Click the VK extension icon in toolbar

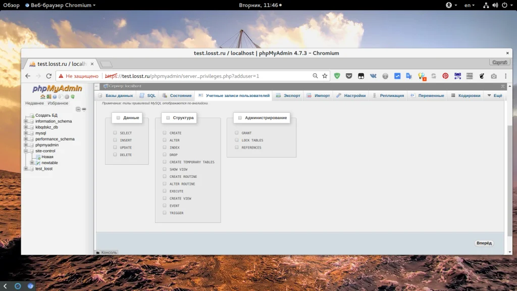coord(373,76)
